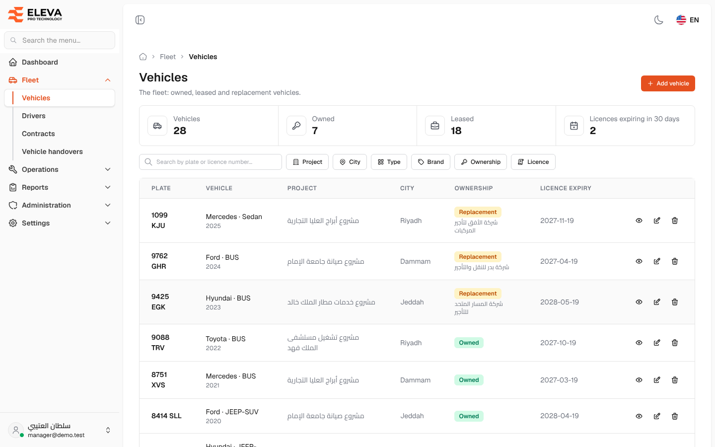Expand the Operations menu section
Image resolution: width=715 pixels, height=447 pixels.
coord(60,169)
